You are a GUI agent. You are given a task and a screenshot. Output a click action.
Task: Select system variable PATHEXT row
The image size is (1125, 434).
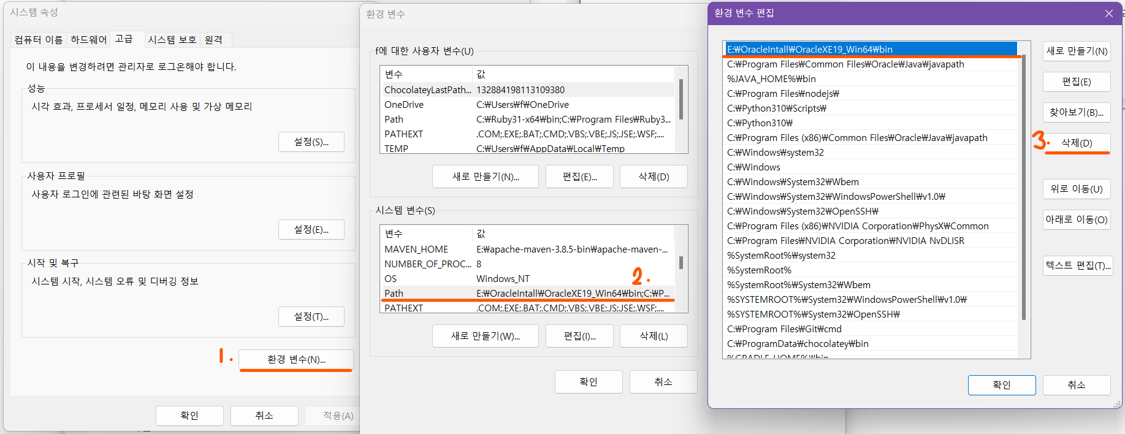pyautogui.click(x=527, y=307)
